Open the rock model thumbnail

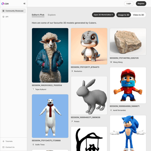[x=128, y=42]
